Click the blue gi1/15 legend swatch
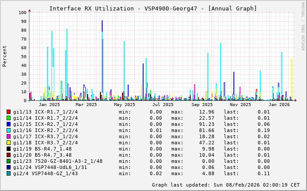Screen dimensions: 307x191 (x=9, y=124)
